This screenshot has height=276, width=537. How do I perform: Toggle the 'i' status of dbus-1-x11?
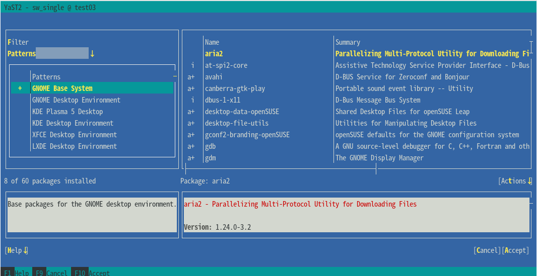point(193,100)
